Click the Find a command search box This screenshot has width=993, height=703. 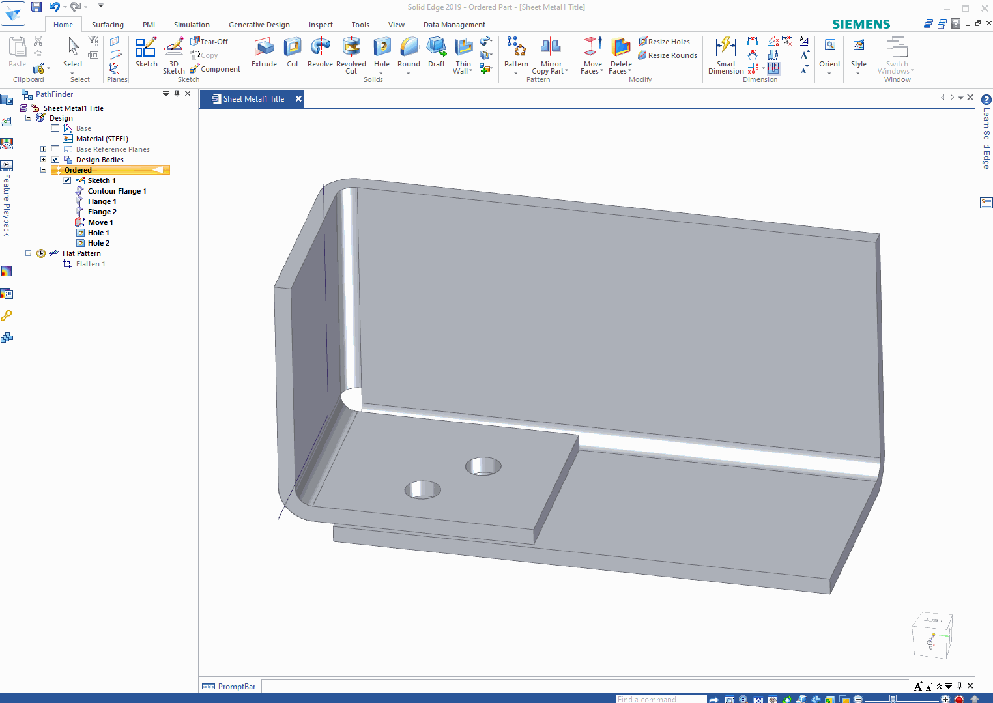pos(661,699)
